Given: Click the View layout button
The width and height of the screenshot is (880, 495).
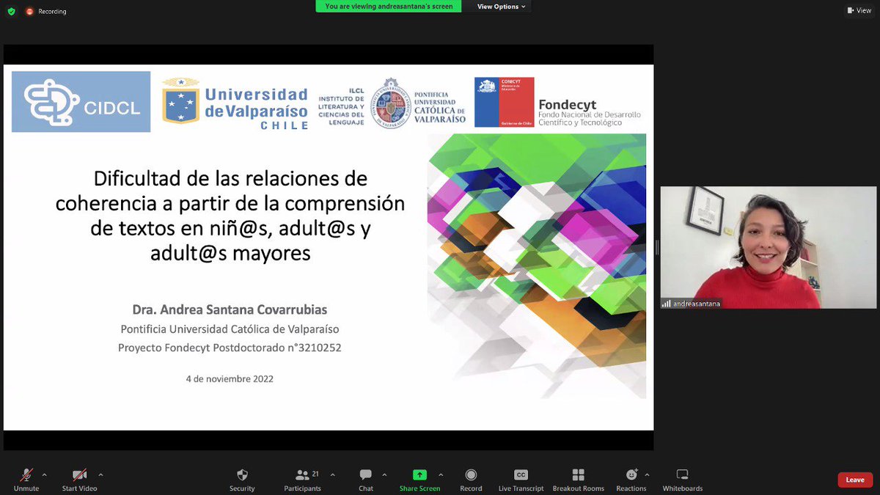Looking at the screenshot, I should click(x=859, y=10).
